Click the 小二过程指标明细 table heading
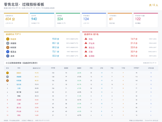The width and height of the screenshot is (162, 122). pos(22,63)
